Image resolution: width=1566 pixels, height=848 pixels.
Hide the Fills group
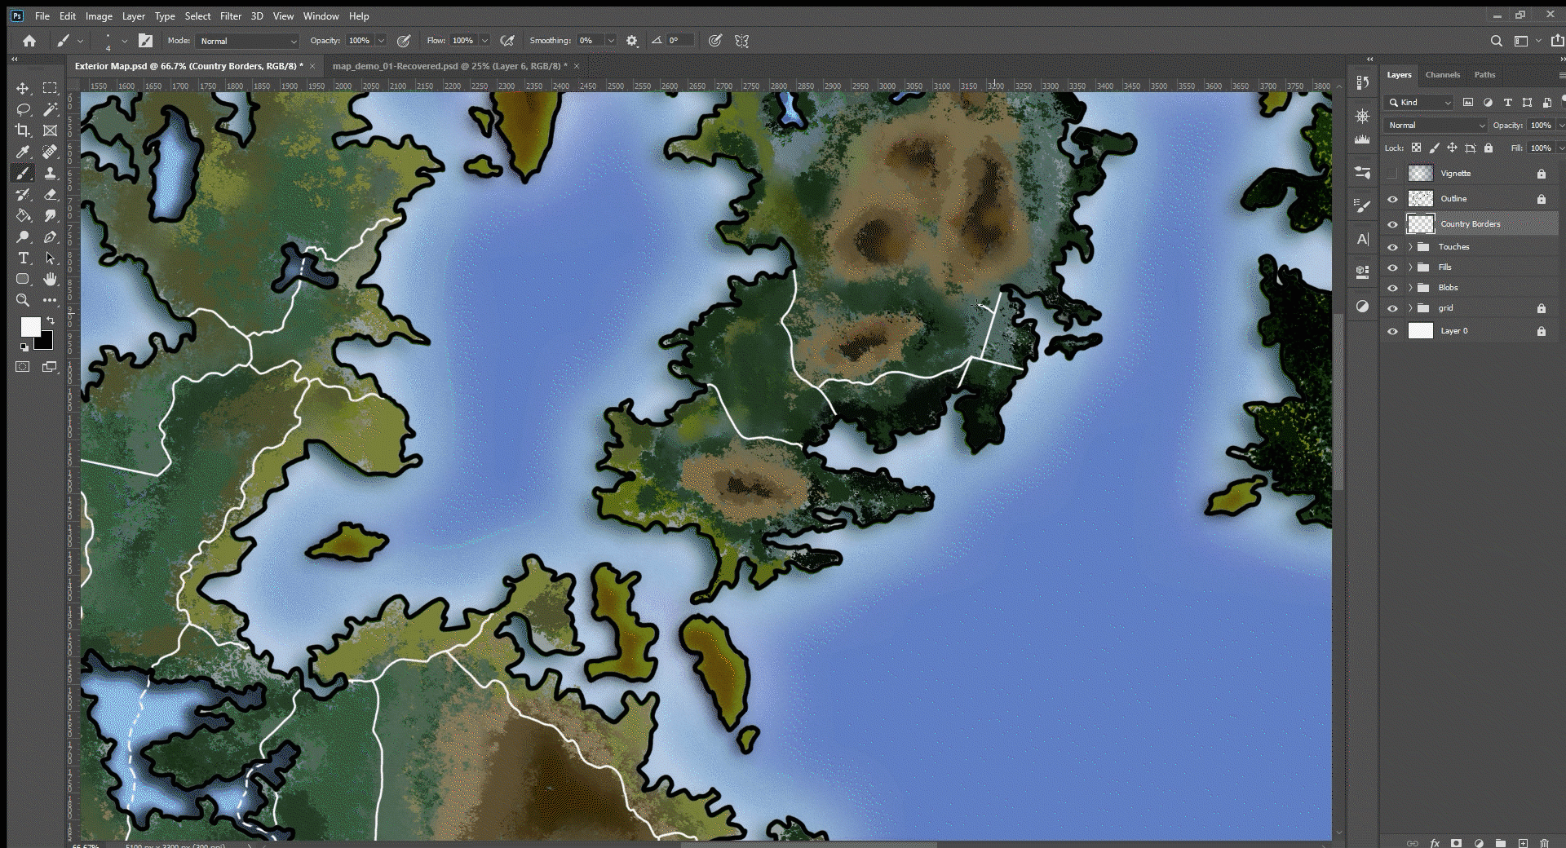(x=1392, y=267)
